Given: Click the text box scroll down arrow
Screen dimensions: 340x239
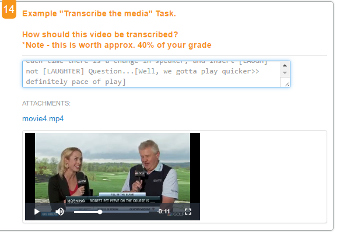Looking at the screenshot, I should pyautogui.click(x=285, y=73).
